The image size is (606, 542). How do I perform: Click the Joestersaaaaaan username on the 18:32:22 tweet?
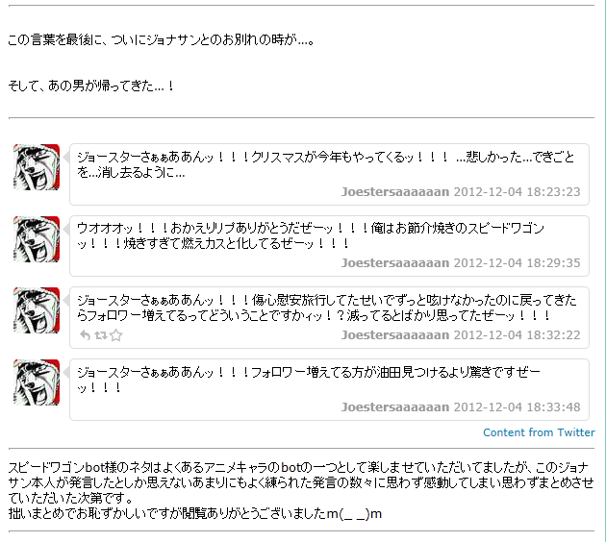coord(395,335)
